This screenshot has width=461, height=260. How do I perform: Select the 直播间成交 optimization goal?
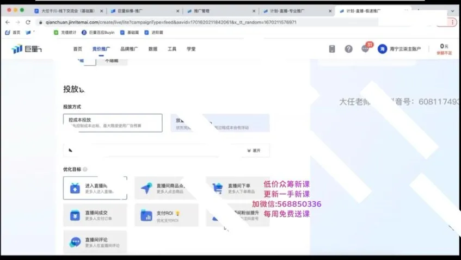pos(95,215)
